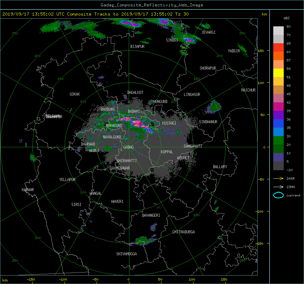The image size is (304, 284).
Task: Click the YELLAPUR label
Action: pos(67,180)
